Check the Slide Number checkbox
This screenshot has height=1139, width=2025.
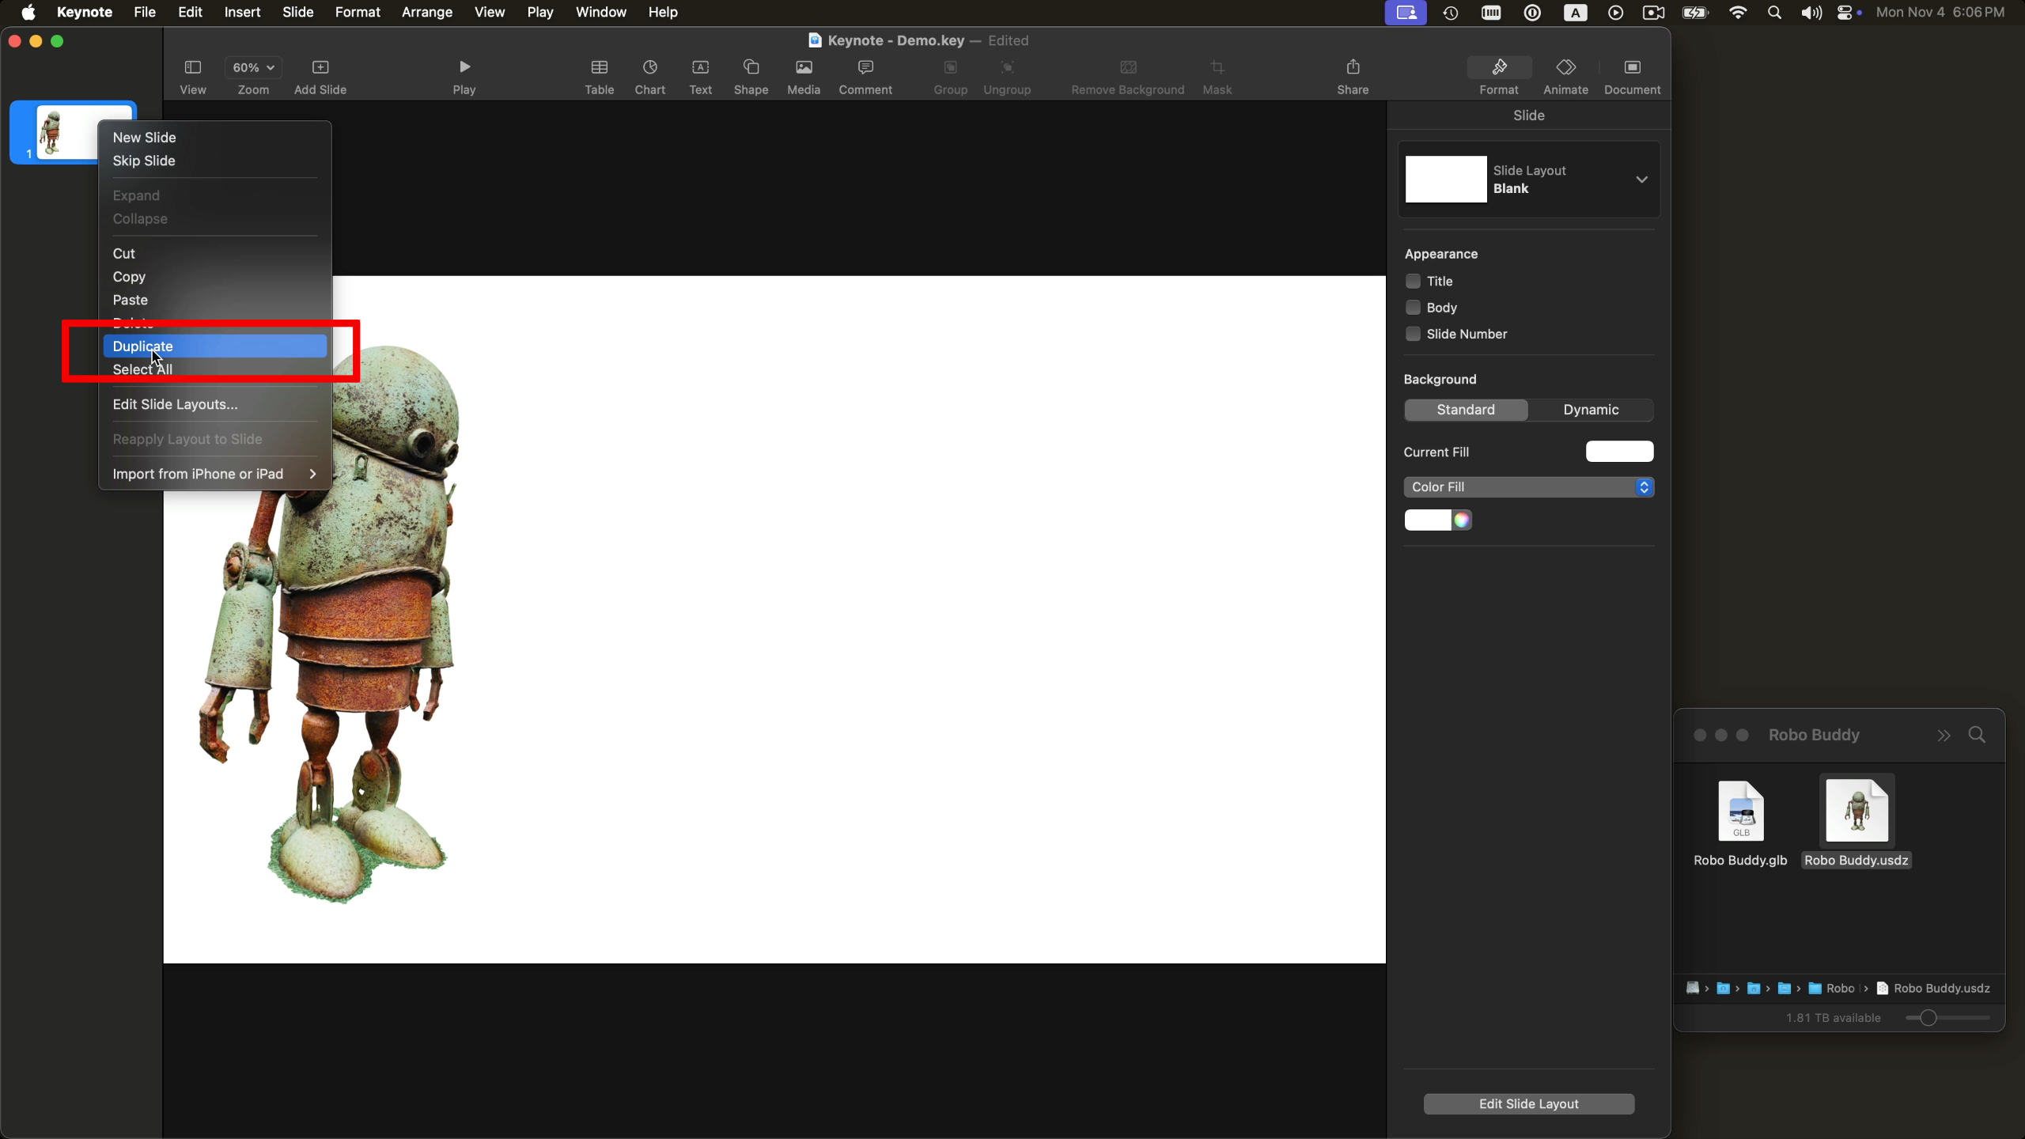click(x=1413, y=334)
